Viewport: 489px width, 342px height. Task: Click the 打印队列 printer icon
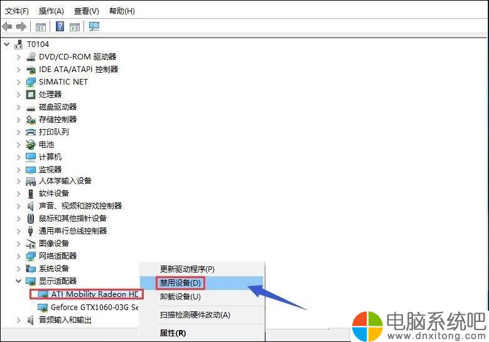click(x=31, y=132)
